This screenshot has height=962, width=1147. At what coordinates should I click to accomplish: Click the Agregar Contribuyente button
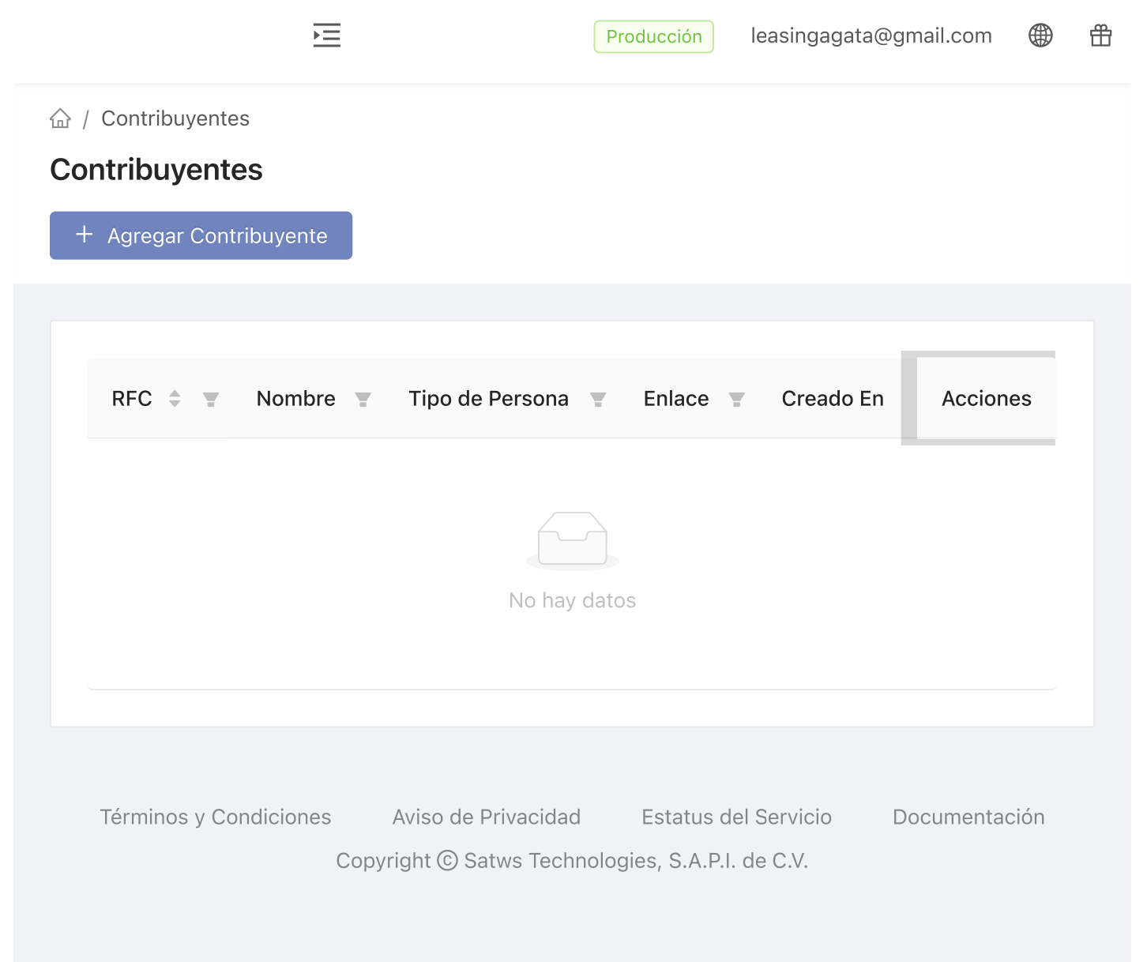coord(201,235)
